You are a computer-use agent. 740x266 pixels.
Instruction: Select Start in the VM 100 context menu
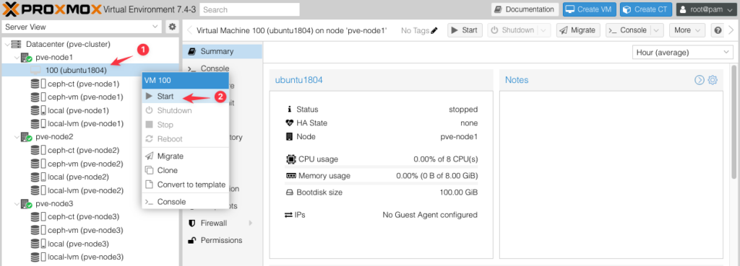click(186, 97)
